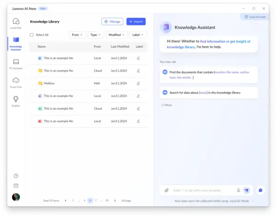Show More suggested questions
This screenshot has width=276, height=217.
[x=167, y=105]
